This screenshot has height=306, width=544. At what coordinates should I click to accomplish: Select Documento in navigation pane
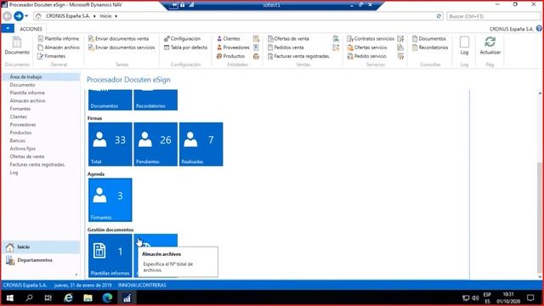tap(22, 85)
